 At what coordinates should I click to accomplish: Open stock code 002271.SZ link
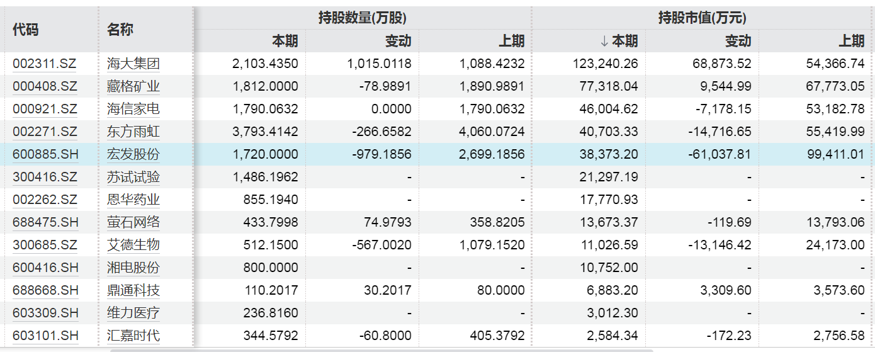(x=45, y=132)
